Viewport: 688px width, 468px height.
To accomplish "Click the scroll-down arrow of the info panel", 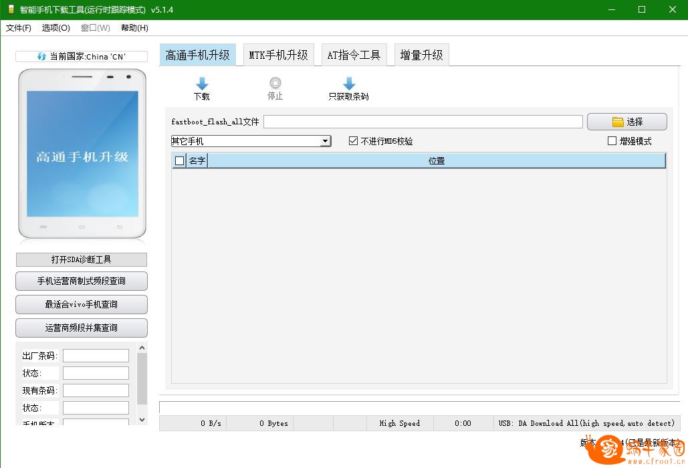I will [x=142, y=420].
